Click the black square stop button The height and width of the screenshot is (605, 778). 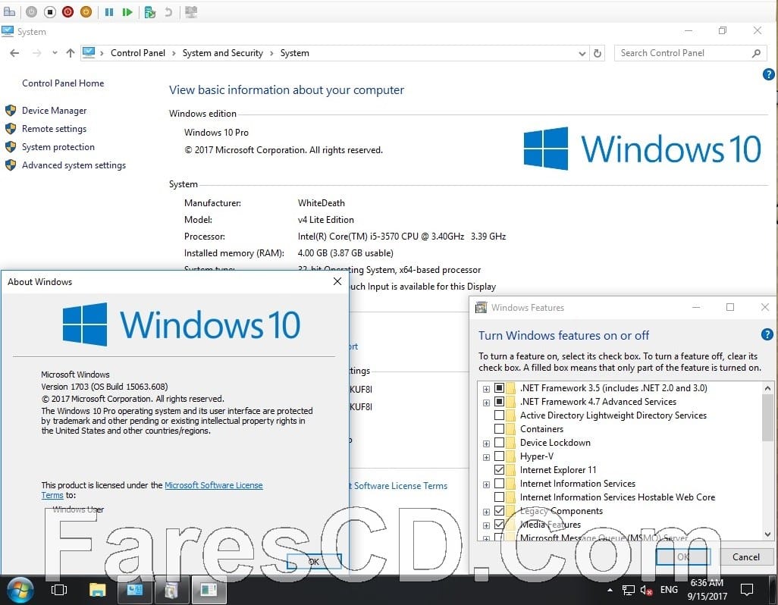(49, 11)
